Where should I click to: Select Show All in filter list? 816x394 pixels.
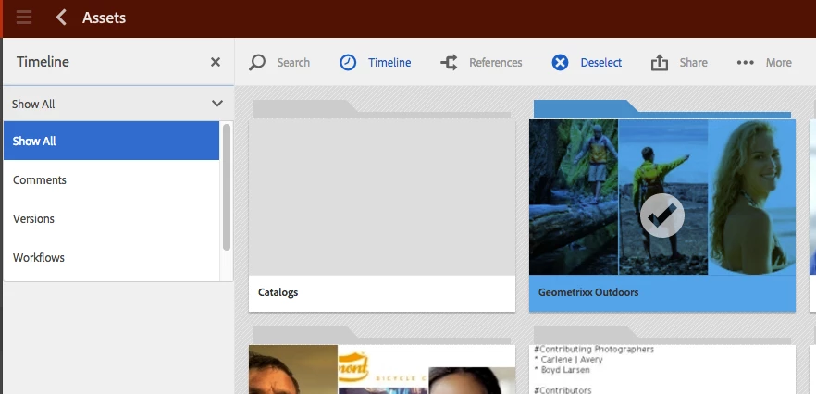pos(111,141)
